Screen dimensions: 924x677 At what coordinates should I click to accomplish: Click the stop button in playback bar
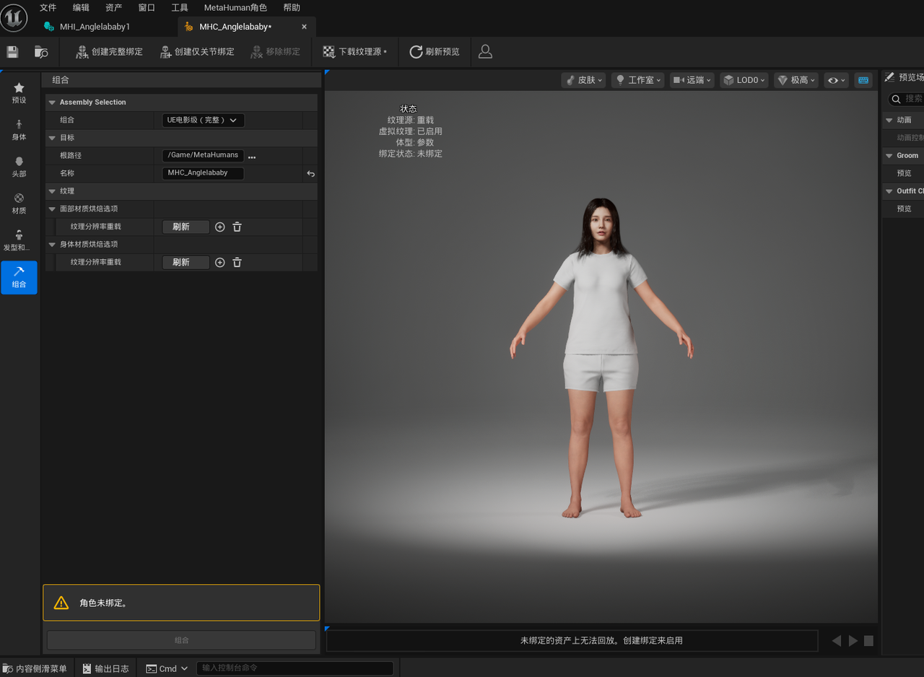pos(869,641)
